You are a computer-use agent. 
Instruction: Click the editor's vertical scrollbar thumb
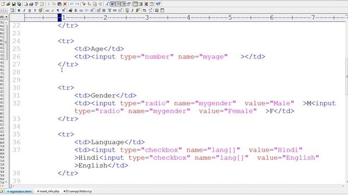(346, 76)
